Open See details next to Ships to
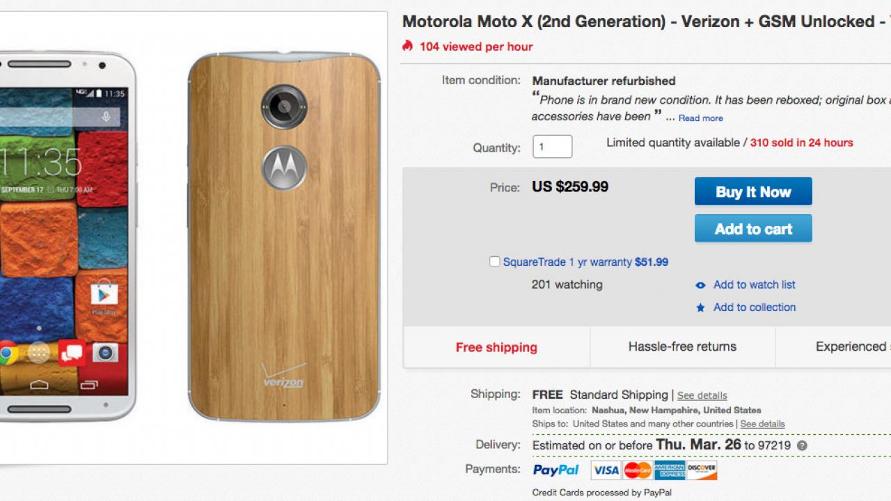Screen dimensions: 891x501 762,424
